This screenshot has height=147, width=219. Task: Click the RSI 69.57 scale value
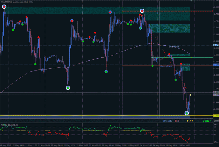[x=216, y=124]
